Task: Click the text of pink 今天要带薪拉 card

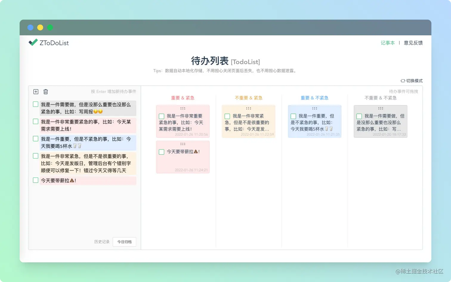Action: 183,152
